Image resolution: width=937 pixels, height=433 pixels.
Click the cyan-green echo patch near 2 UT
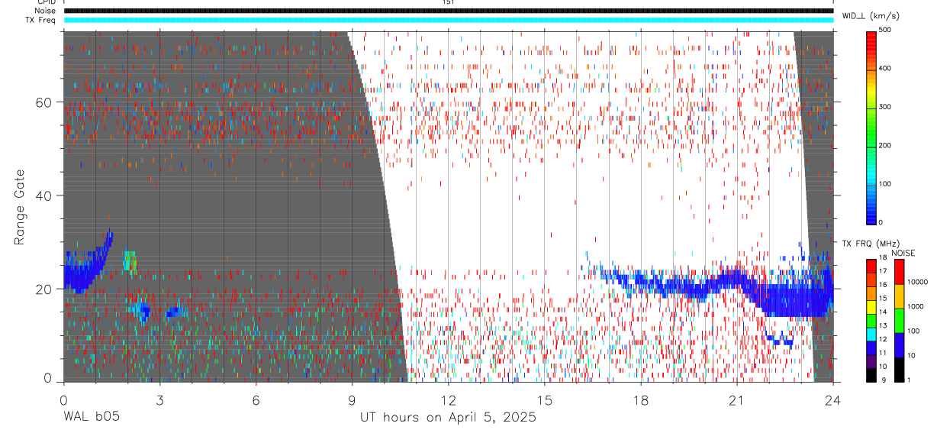tap(130, 261)
